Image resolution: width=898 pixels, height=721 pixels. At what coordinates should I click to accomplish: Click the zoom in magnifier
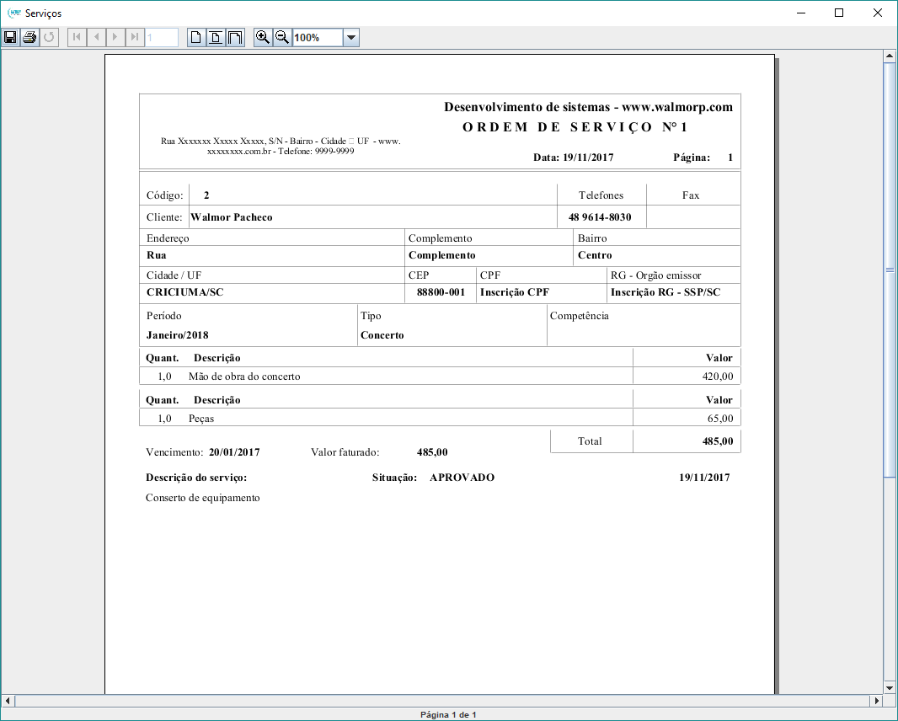coord(263,37)
